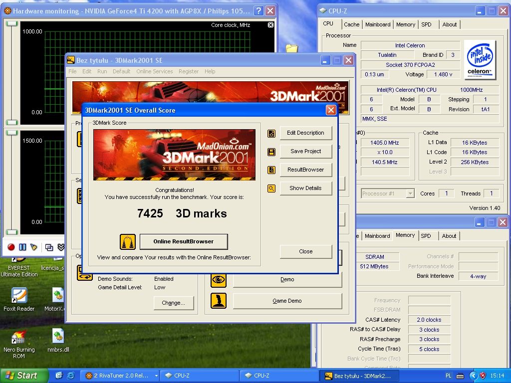
Task: Click the red security shield tray icon
Action: point(483,376)
